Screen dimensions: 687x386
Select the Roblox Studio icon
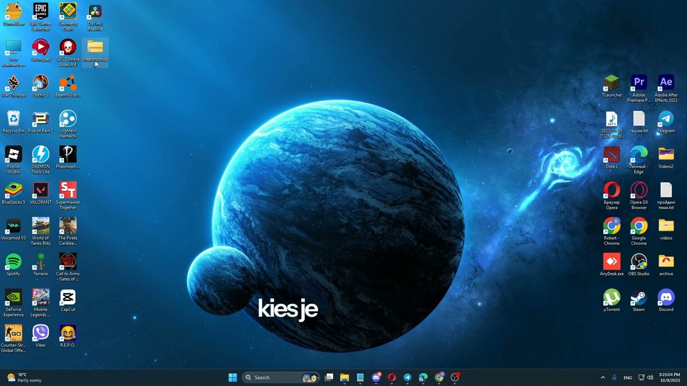[x=13, y=160]
